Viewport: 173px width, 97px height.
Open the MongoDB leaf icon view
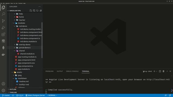pos(3,48)
